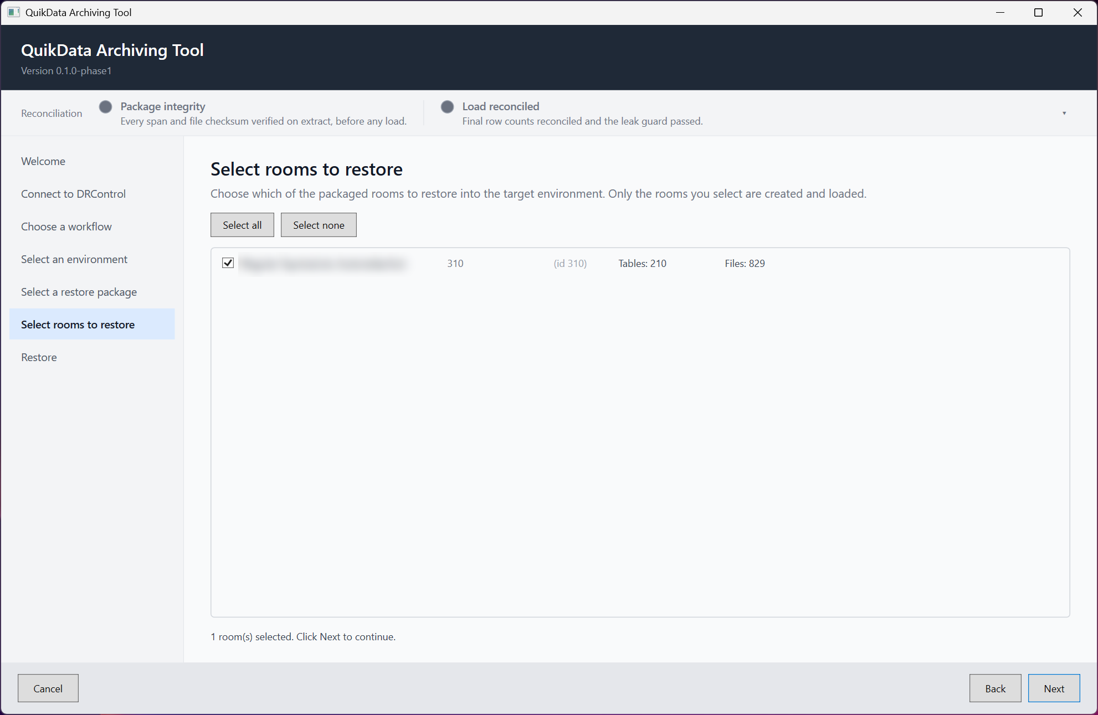Image resolution: width=1098 pixels, height=715 pixels.
Task: Click the Select none button
Action: tap(319, 225)
